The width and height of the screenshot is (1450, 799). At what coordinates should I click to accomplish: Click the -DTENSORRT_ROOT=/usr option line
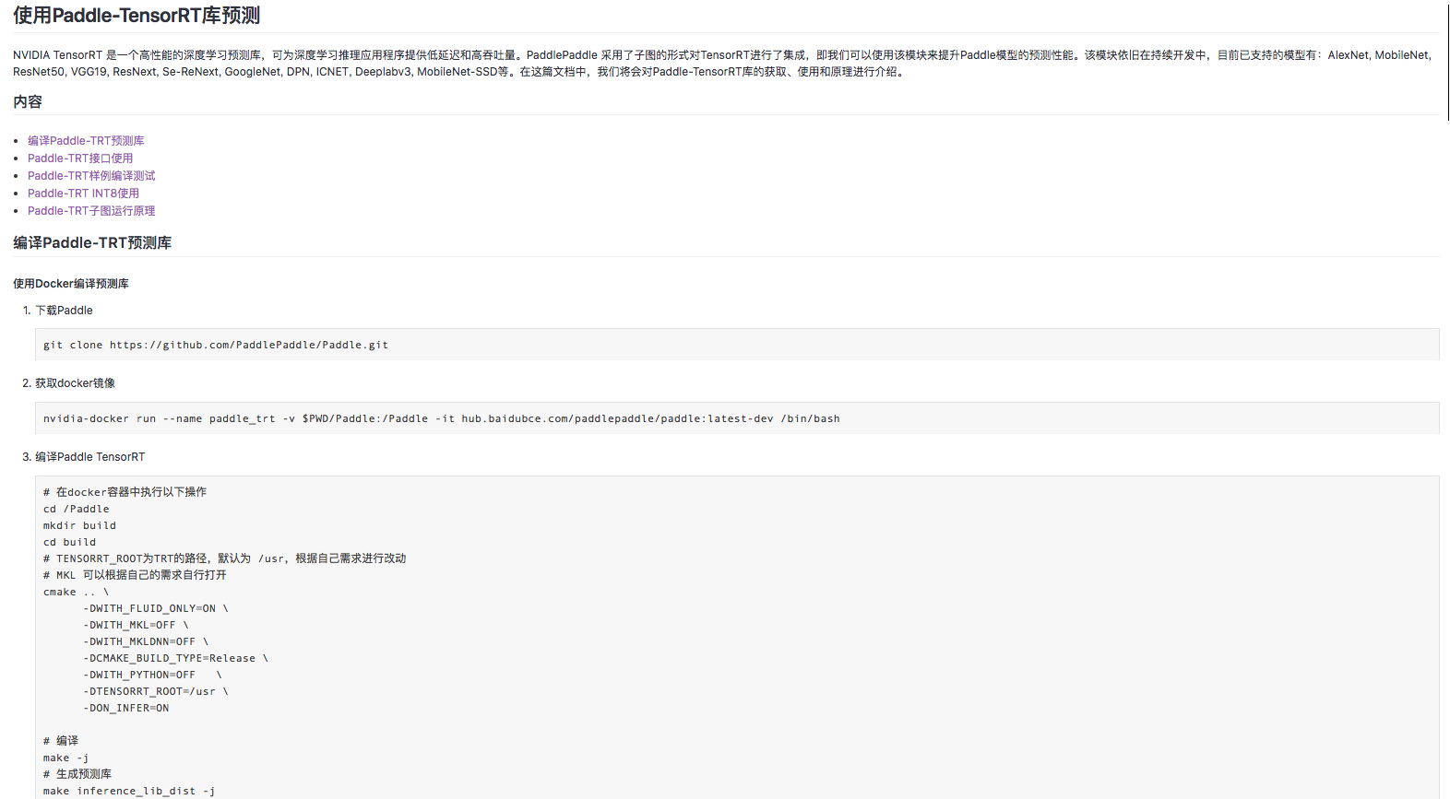(156, 692)
